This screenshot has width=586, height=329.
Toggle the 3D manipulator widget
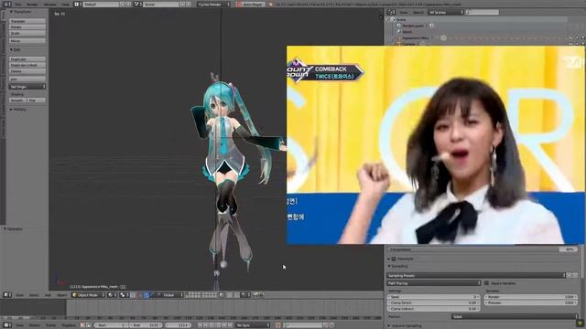coord(139,295)
